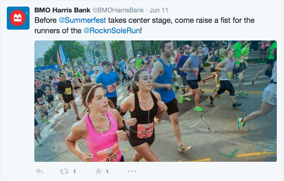Click the red BMO roundel in avatar
284x181 pixels.
coord(18,18)
